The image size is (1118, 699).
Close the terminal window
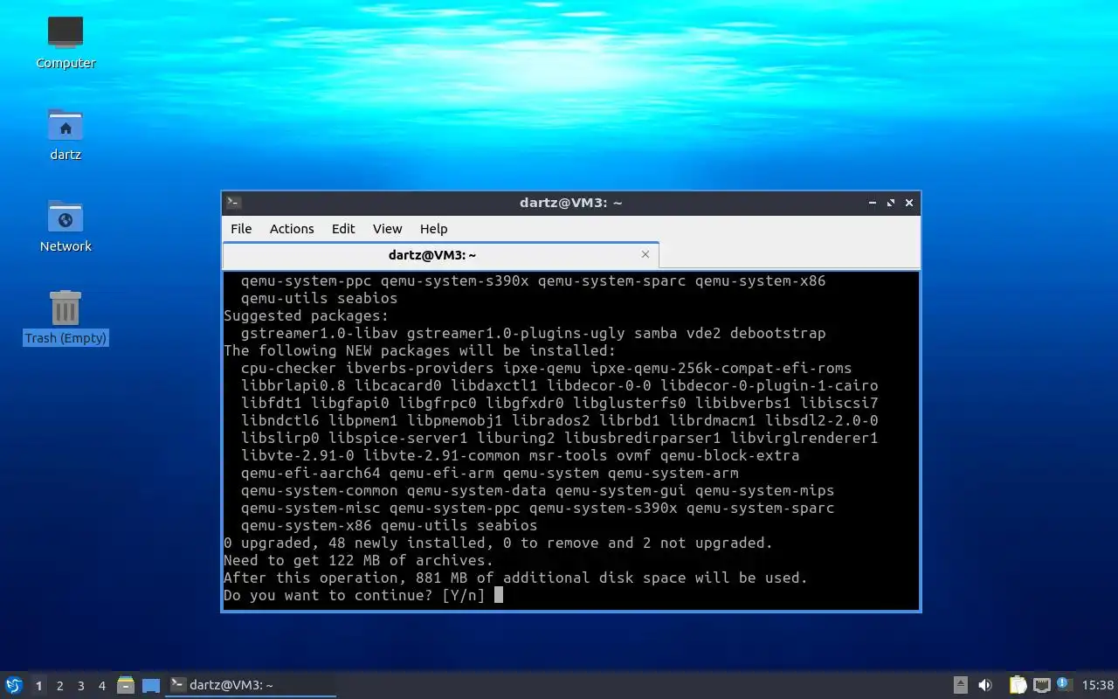click(909, 203)
